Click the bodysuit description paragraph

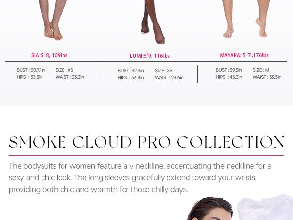click(x=140, y=178)
